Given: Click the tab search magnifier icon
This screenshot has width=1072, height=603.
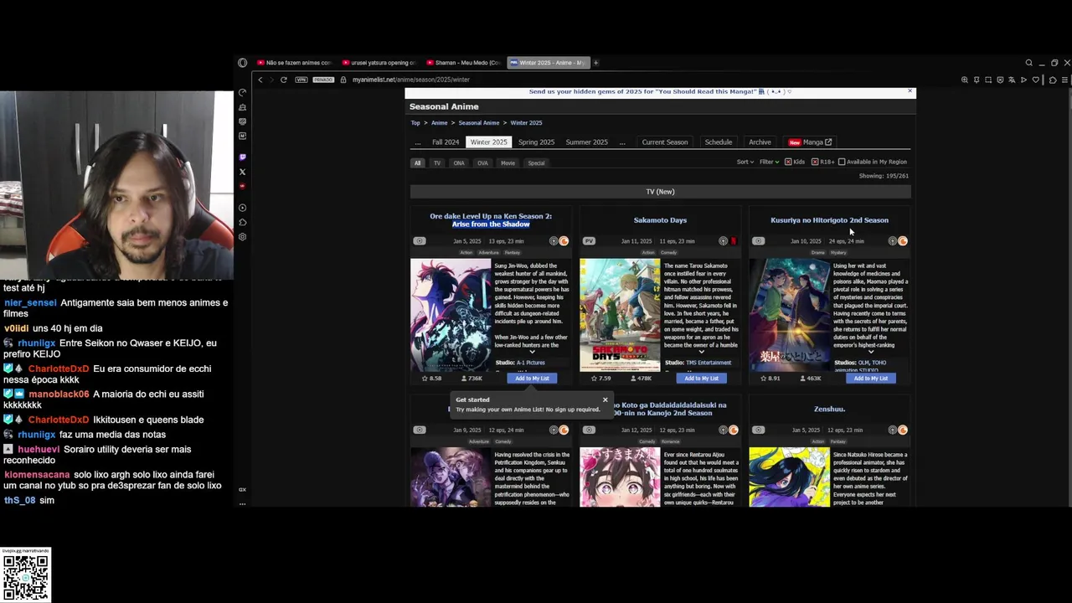Looking at the screenshot, I should [x=1029, y=63].
